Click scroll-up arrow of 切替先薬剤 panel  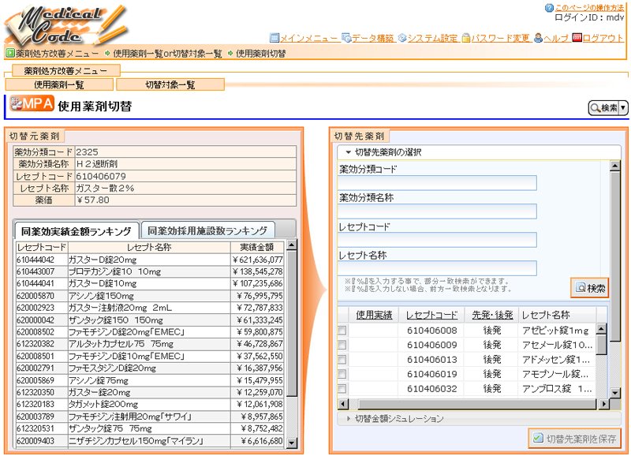[x=615, y=166]
